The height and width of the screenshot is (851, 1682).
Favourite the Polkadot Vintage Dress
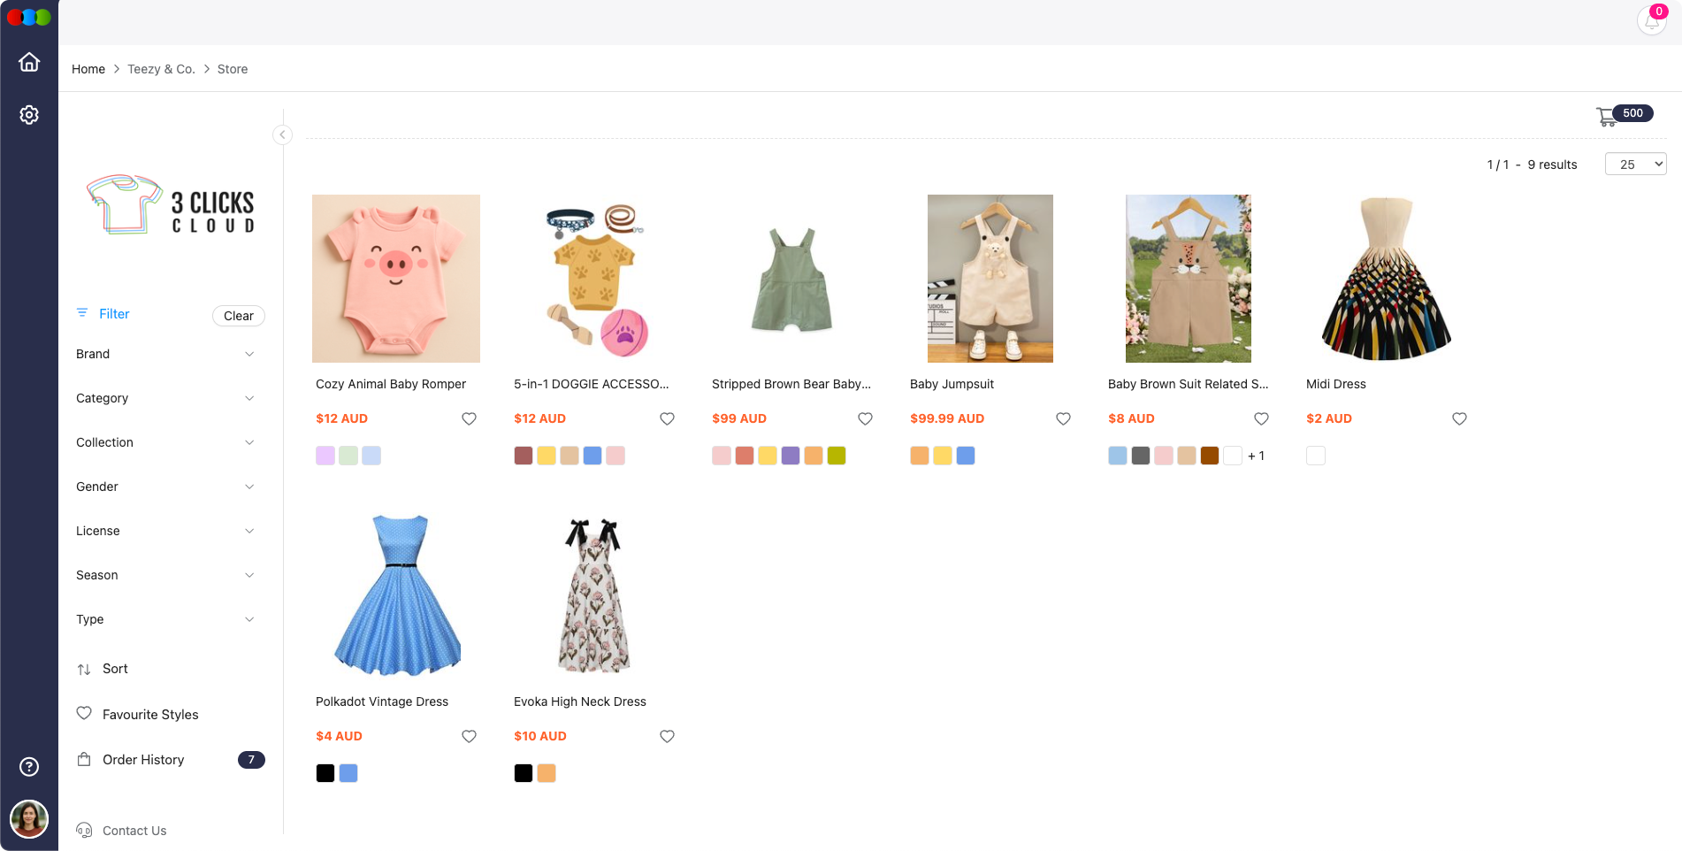pos(469,735)
